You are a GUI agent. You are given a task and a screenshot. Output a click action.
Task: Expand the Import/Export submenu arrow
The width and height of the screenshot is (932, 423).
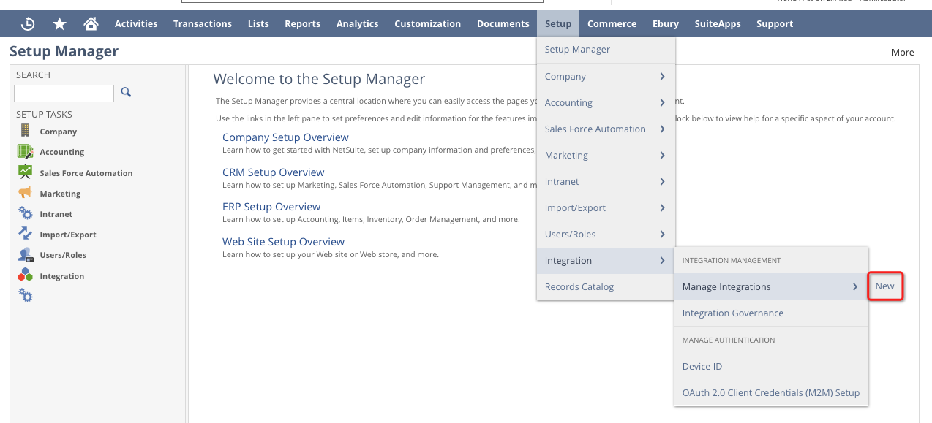(x=662, y=207)
